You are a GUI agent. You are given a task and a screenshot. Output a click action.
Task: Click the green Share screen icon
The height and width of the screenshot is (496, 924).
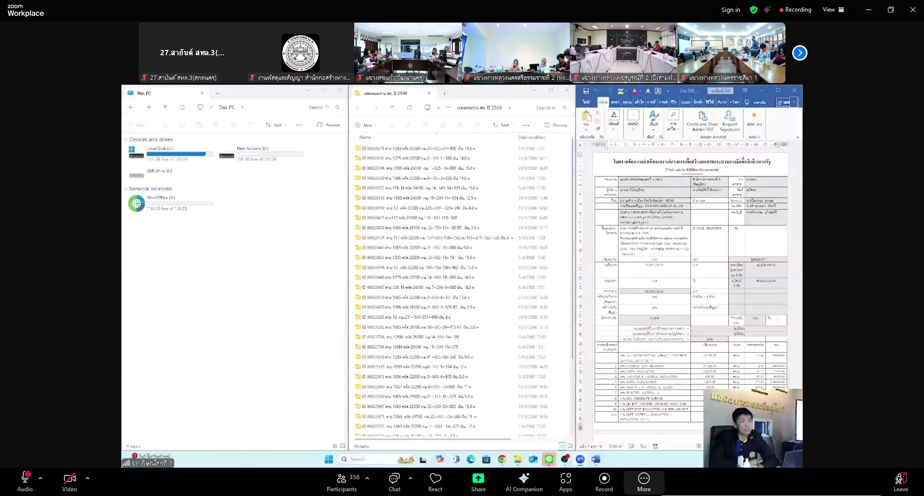click(x=478, y=479)
